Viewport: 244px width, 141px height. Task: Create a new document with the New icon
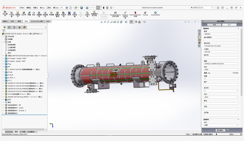point(71,8)
